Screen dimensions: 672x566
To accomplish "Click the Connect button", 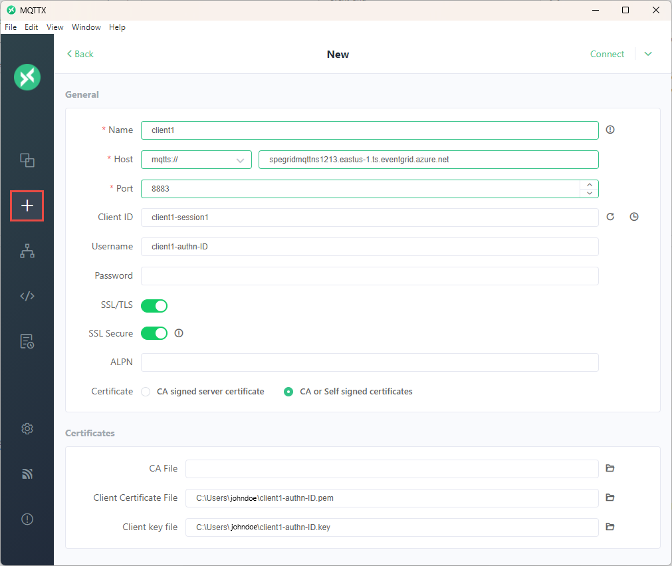I will coord(607,54).
